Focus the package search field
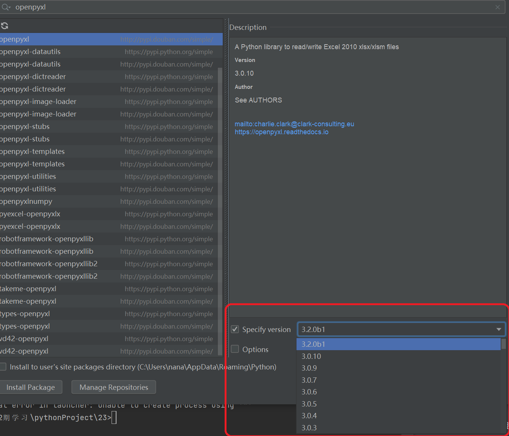The image size is (509, 436). point(253,7)
